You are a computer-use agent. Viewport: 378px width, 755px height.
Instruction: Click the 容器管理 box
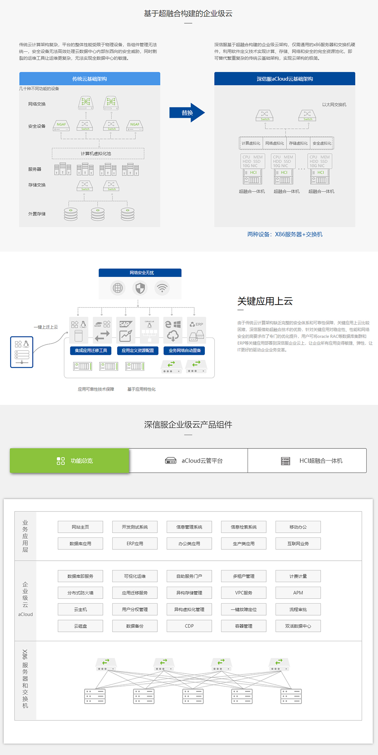(244, 626)
